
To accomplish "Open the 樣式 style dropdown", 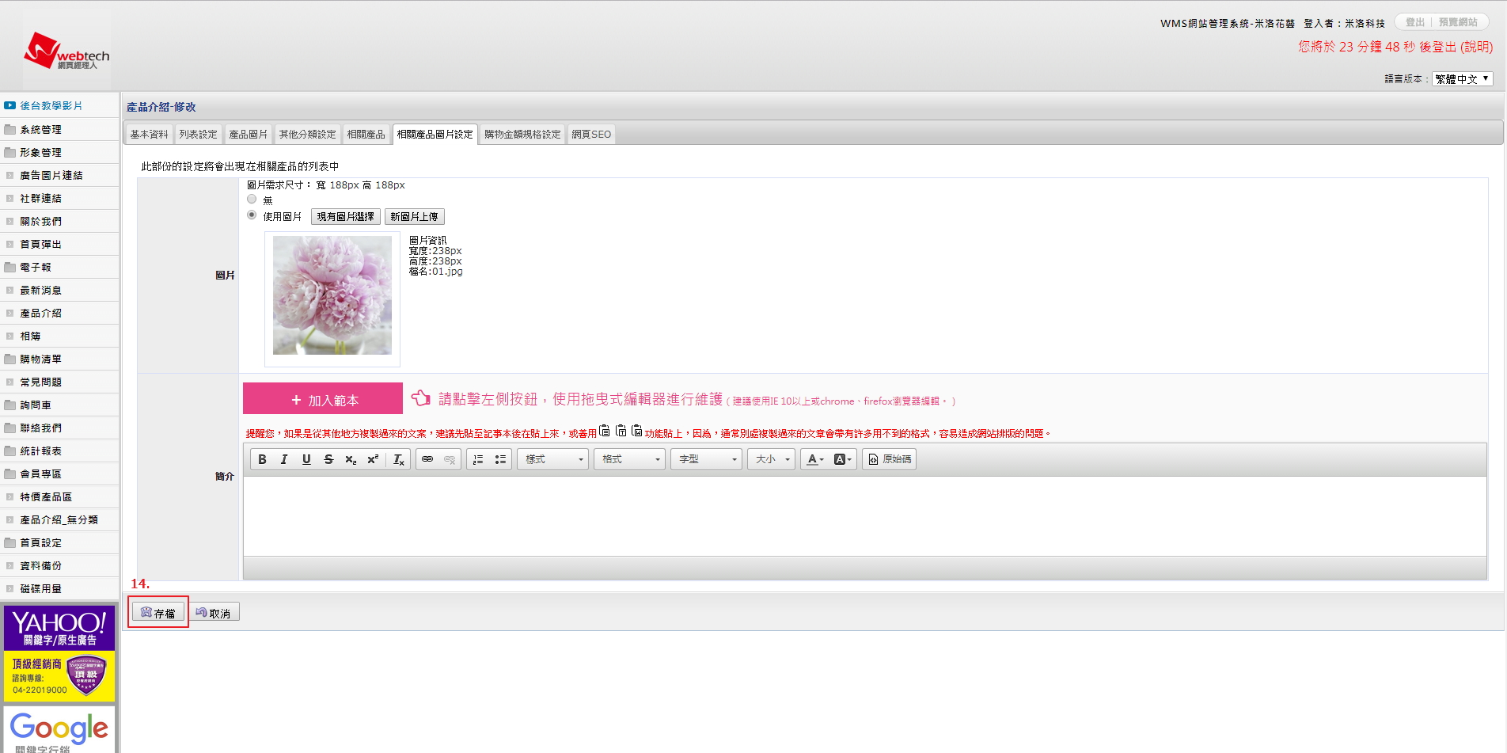I will pyautogui.click(x=553, y=459).
